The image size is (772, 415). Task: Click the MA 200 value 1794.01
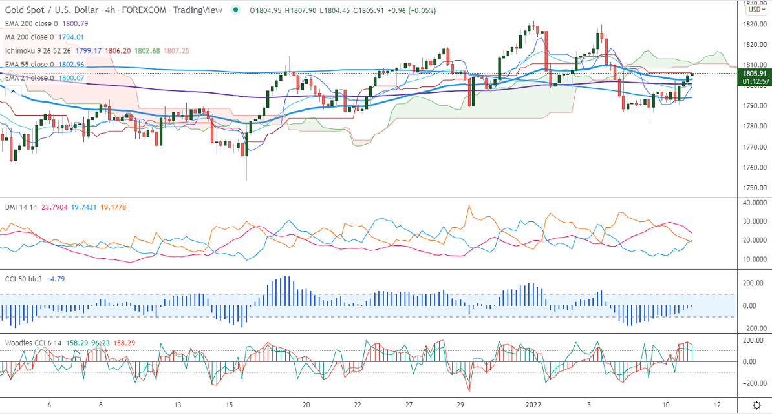pyautogui.click(x=71, y=37)
